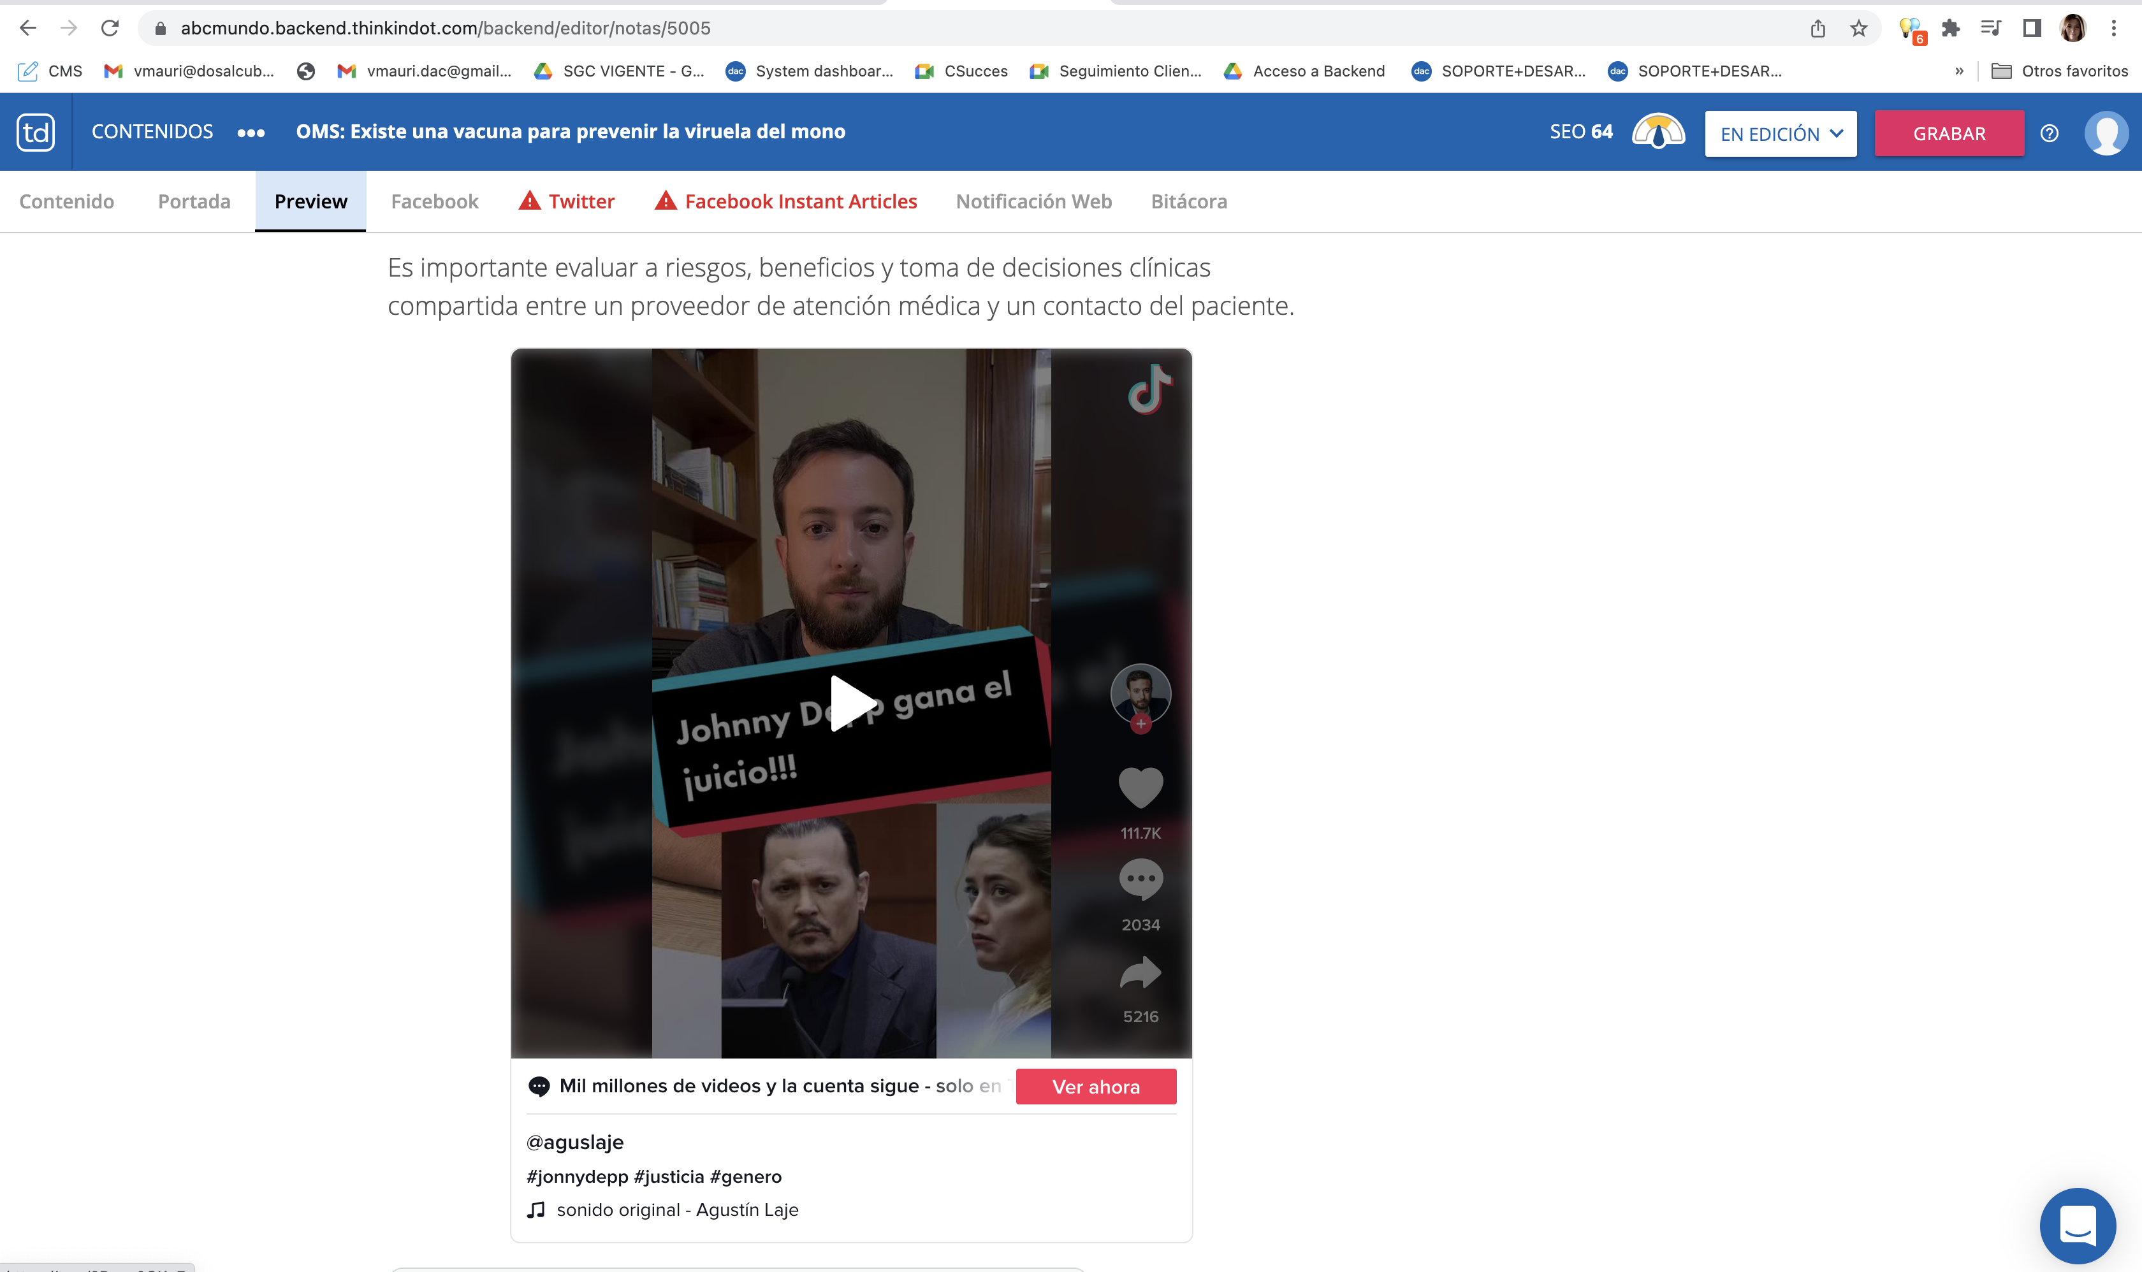Click the #jonnydepp hashtag
This screenshot has height=1272, width=2142.
[x=577, y=1177]
